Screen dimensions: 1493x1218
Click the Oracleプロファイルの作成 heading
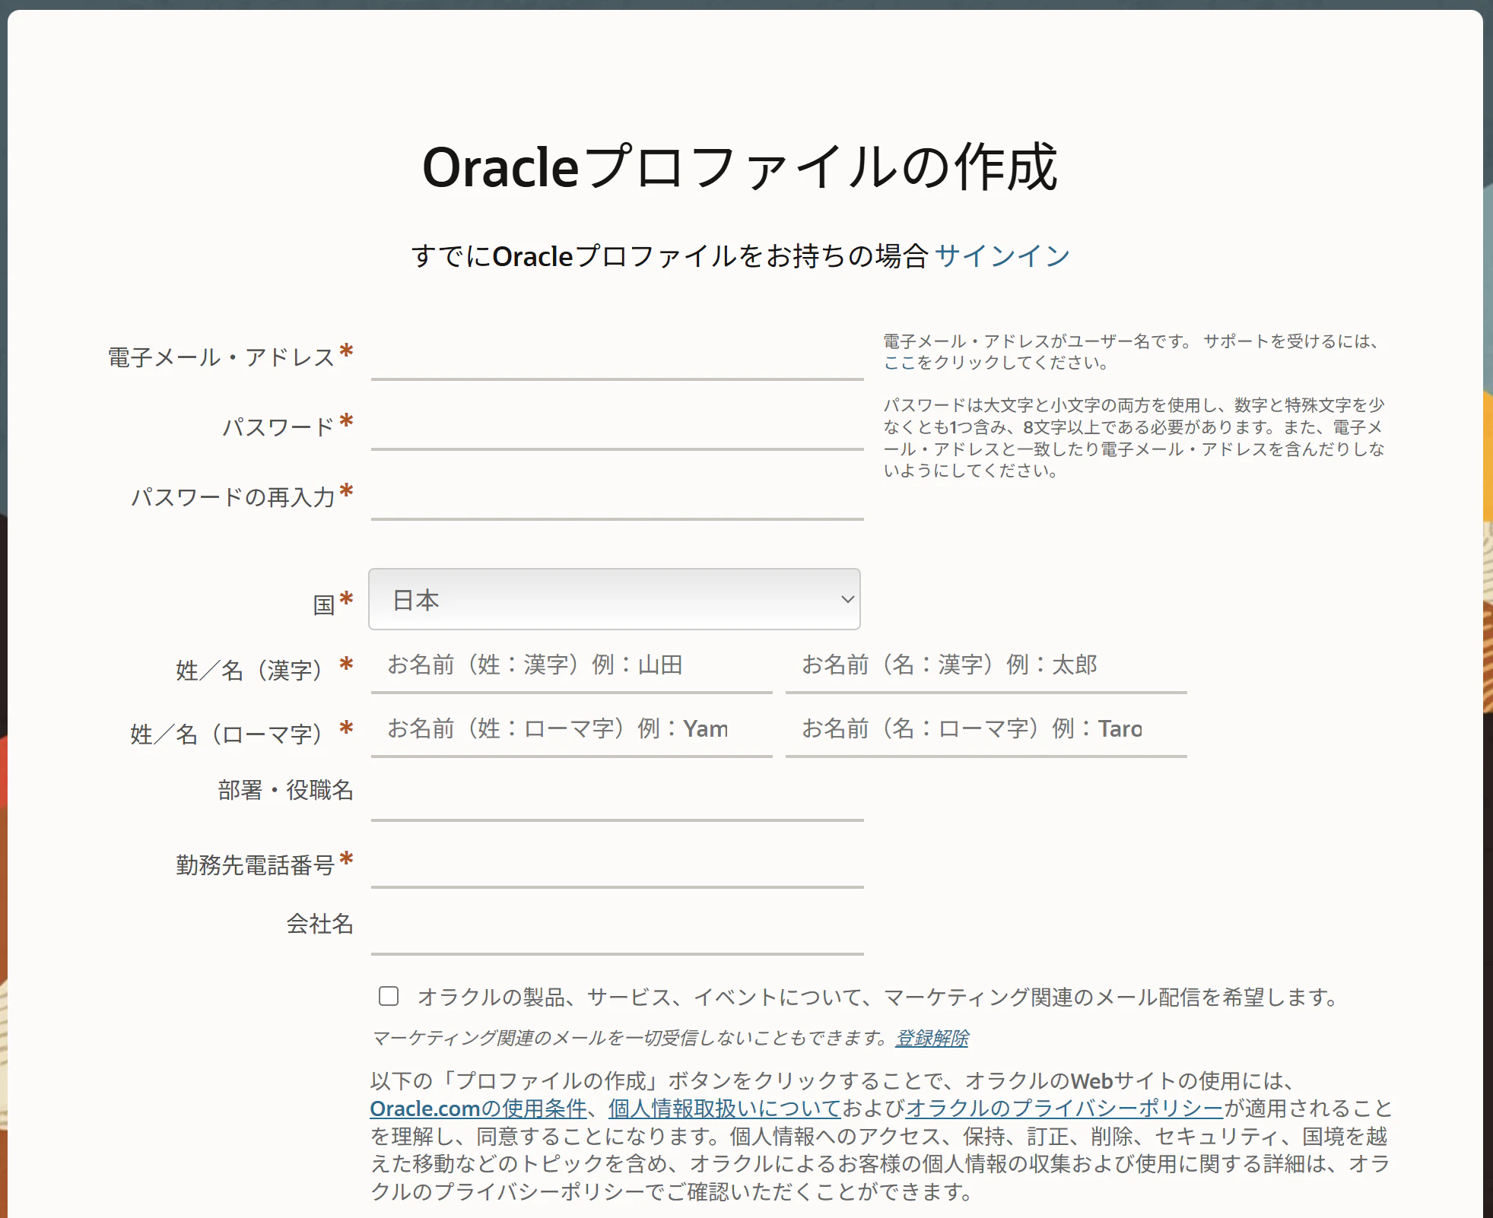[740, 167]
